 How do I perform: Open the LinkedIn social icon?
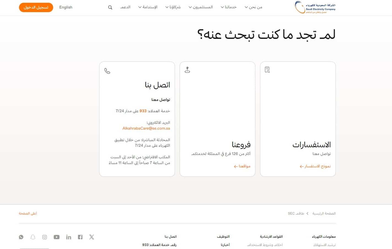coord(69,237)
